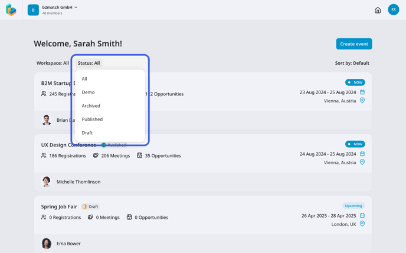The width and height of the screenshot is (406, 253).
Task: Click the b2match cube logo
Action: click(11, 10)
